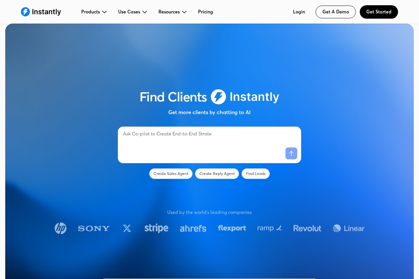Request a demo via Get A Demo

[336, 12]
